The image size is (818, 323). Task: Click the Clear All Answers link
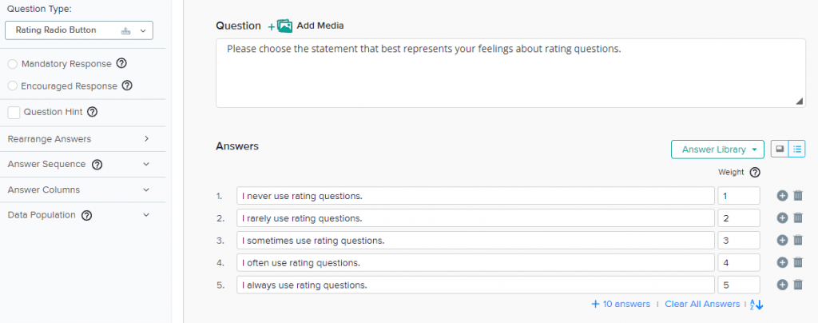tap(702, 304)
